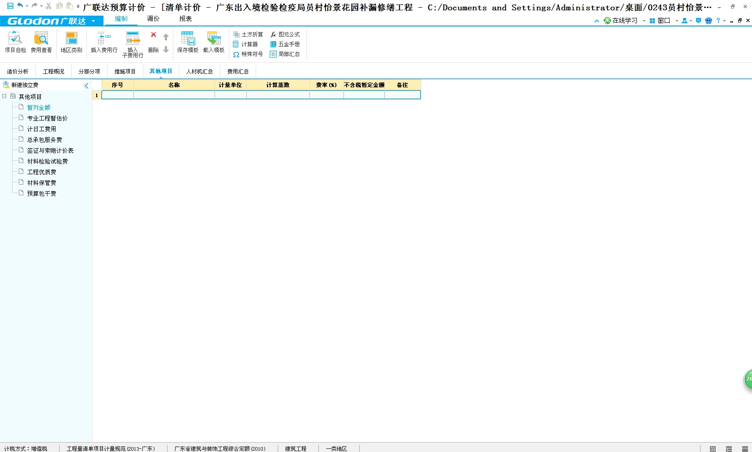752x452 pixels.
Task: Select 材料保管费 in the tree
Action: point(41,183)
